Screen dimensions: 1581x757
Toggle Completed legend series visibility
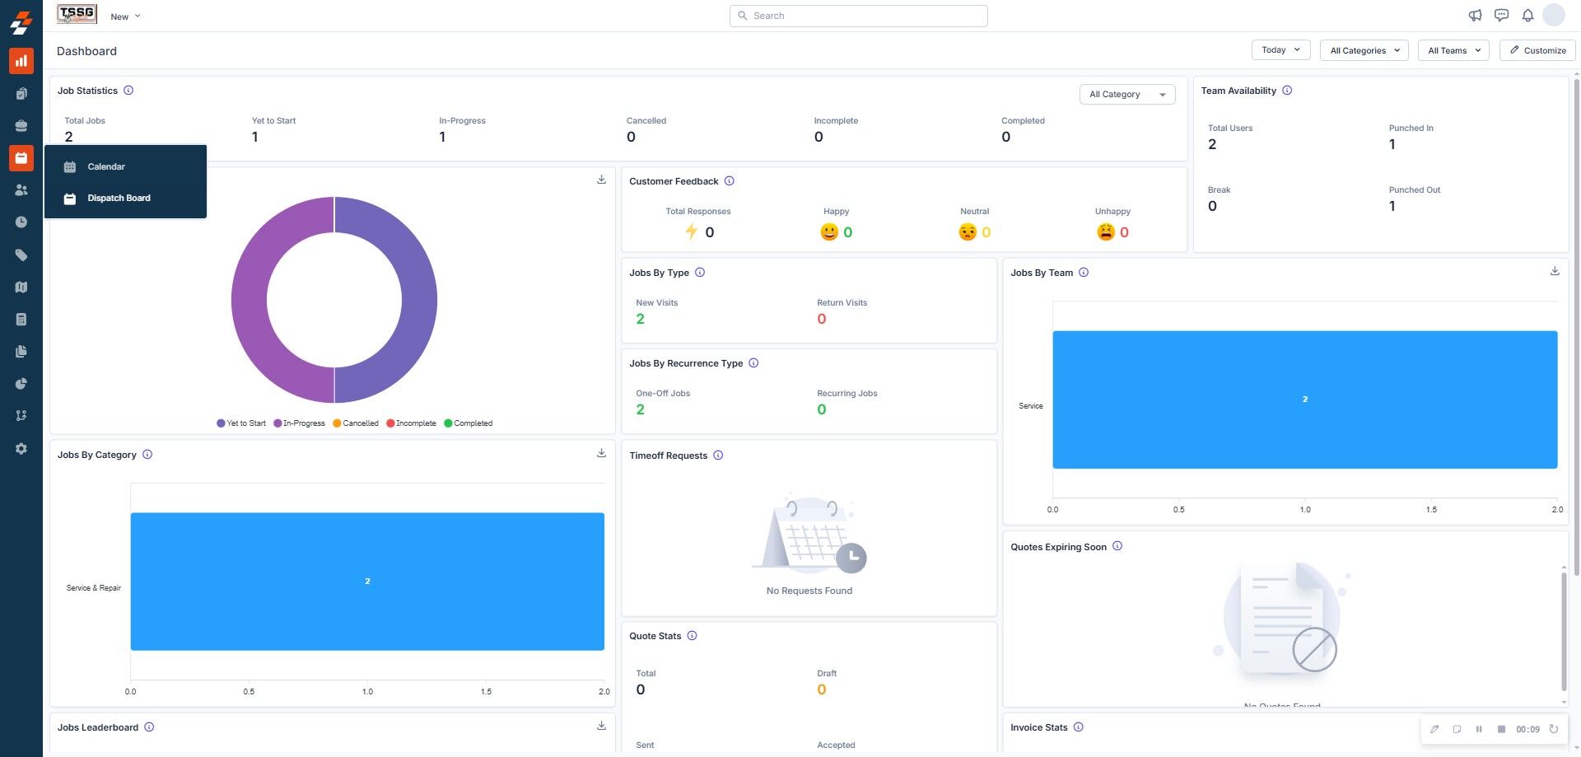469,423
